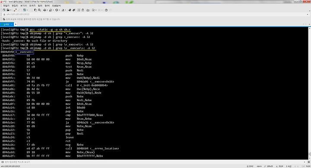Click the Disconnect/Reconnect plug icon
Screen dimensions: 311x168
pos(15,10)
